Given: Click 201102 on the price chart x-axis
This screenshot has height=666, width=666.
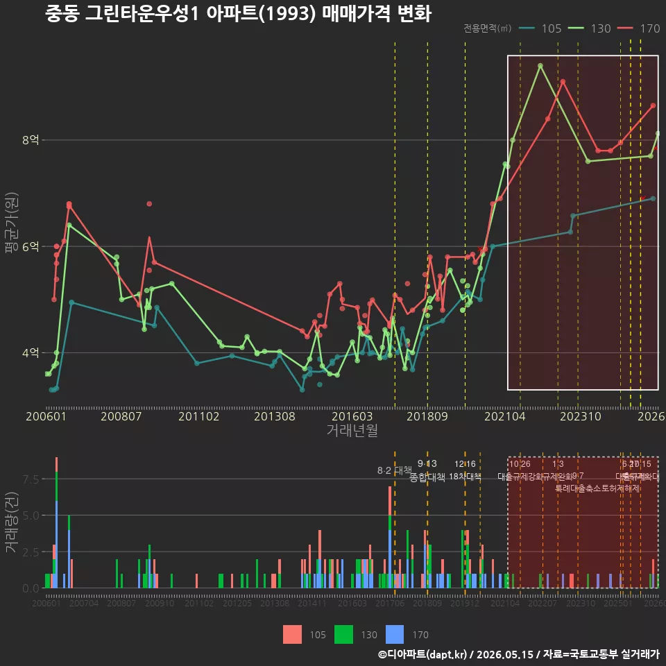Looking at the screenshot, I should tap(199, 416).
